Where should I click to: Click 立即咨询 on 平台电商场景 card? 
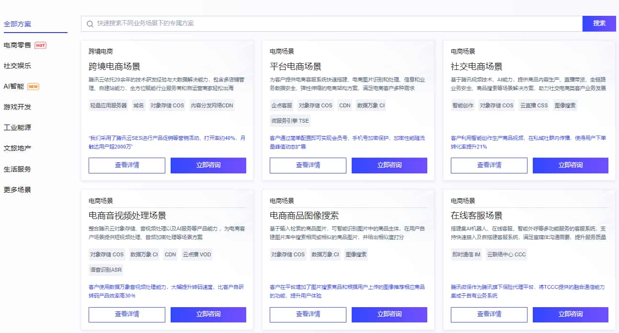tap(390, 166)
